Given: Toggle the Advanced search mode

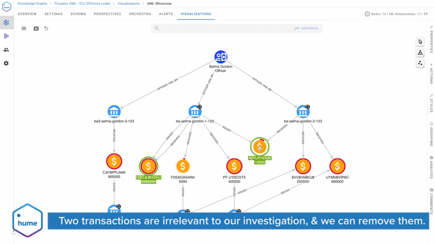Looking at the screenshot, I should 306,28.
